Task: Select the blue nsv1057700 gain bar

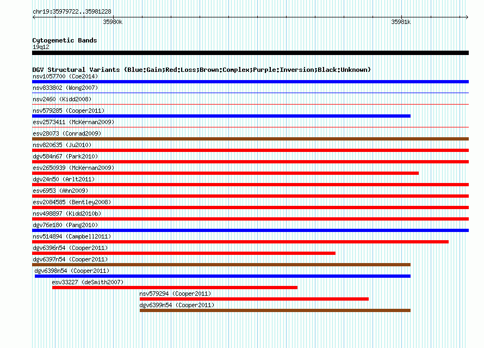Action: click(x=250, y=82)
